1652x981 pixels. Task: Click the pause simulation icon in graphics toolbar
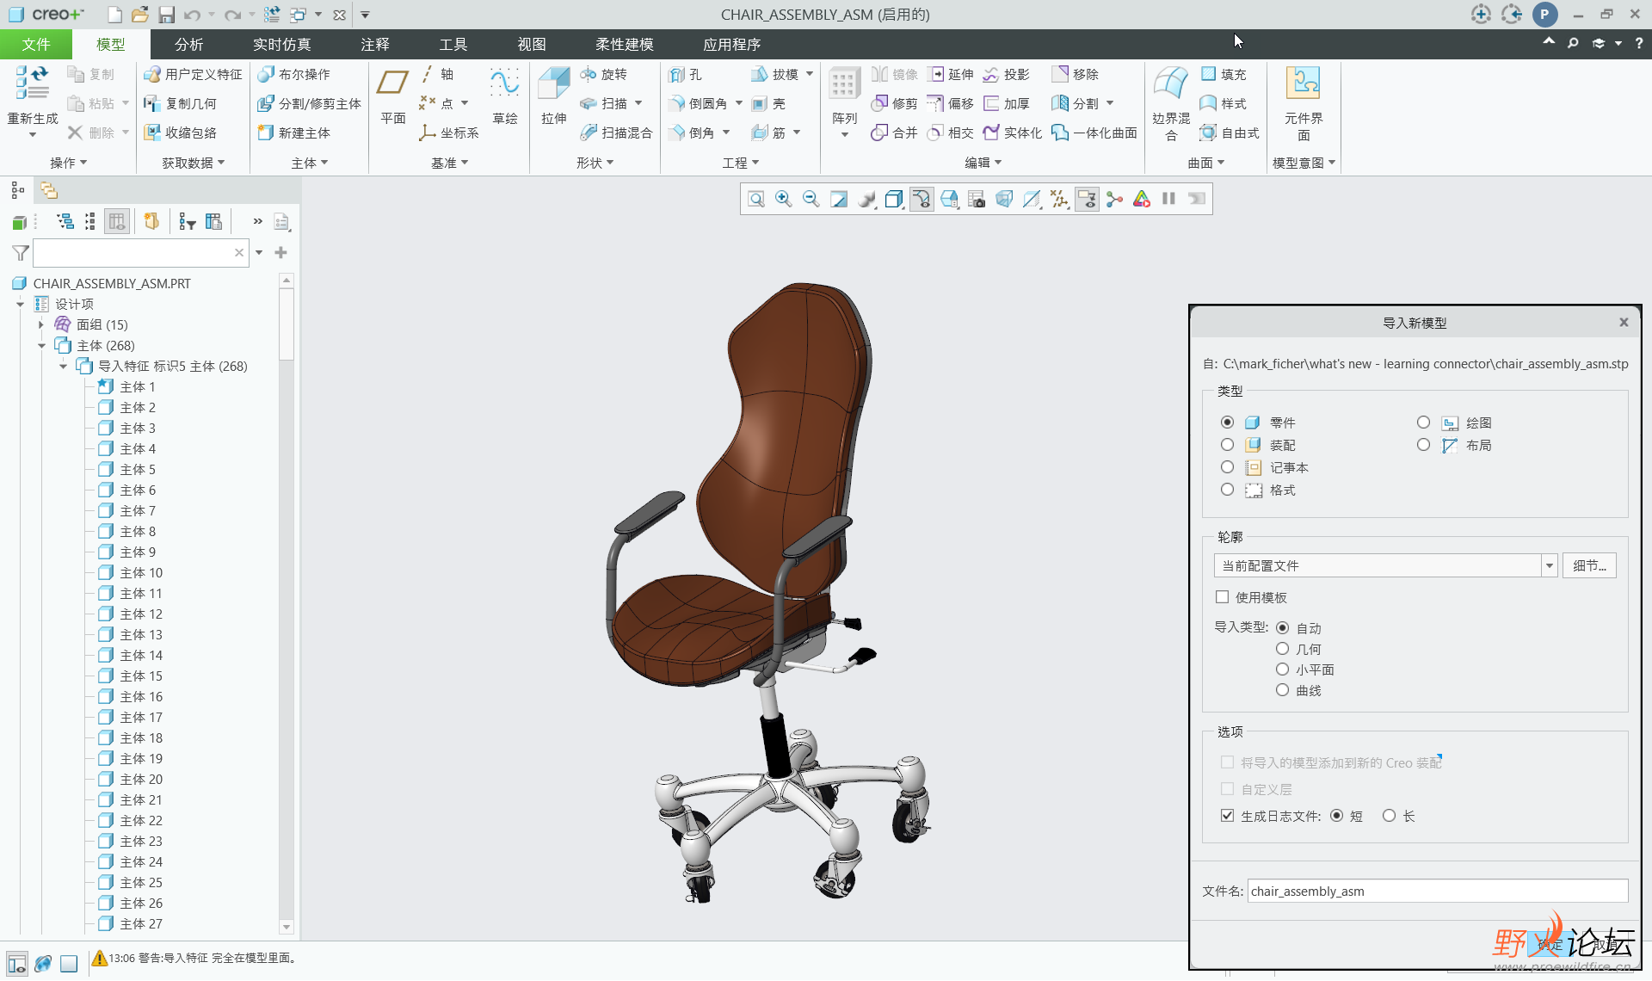pyautogui.click(x=1168, y=200)
